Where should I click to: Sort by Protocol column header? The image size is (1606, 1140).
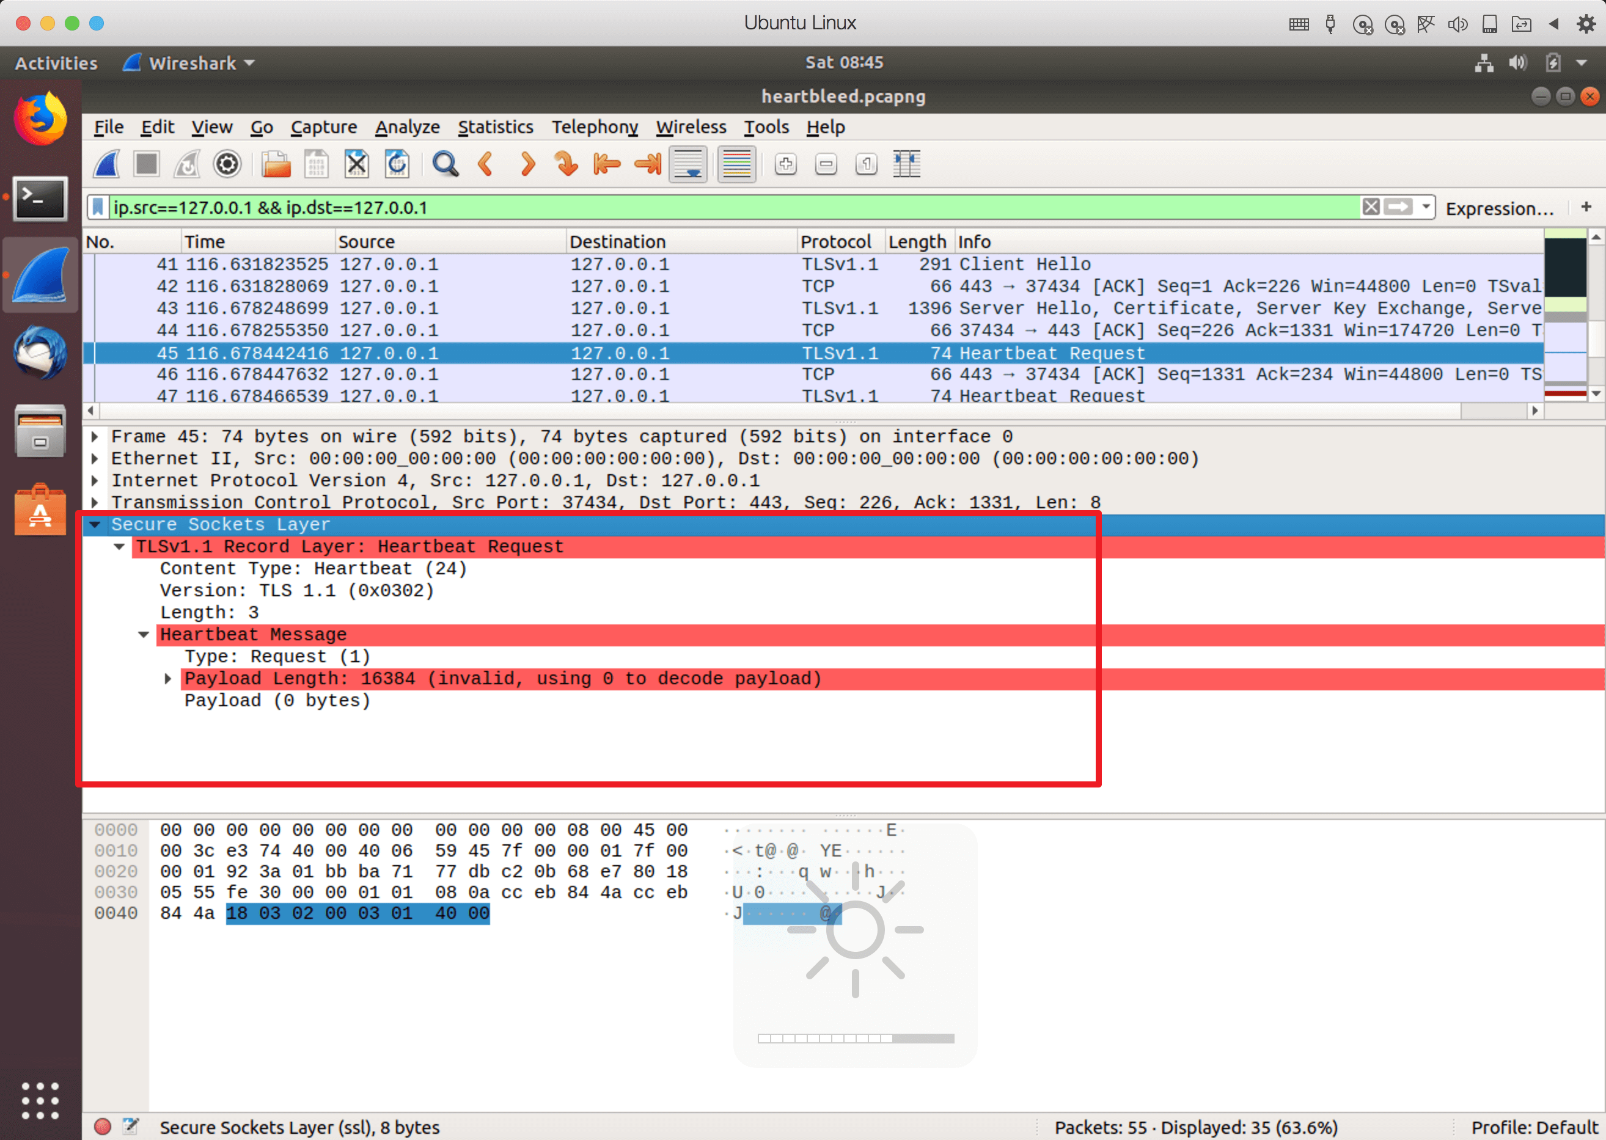[x=840, y=241]
